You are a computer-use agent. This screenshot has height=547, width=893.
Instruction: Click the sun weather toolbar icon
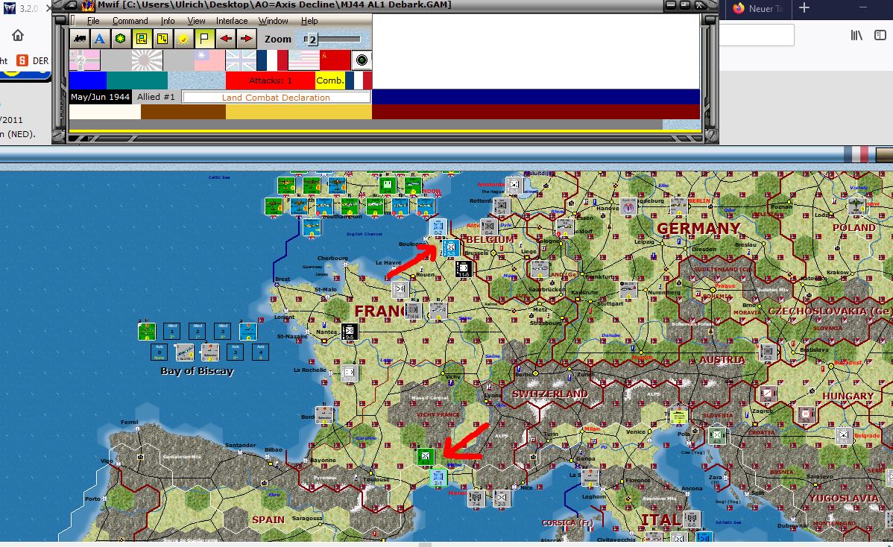[x=183, y=39]
